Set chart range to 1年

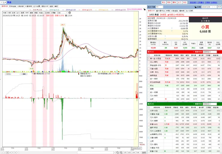[133, 153]
